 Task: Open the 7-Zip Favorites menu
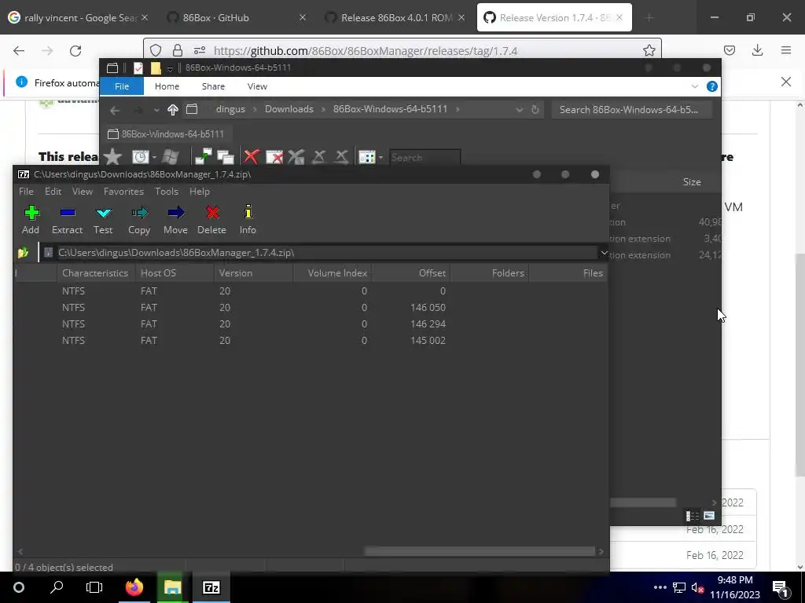coord(123,192)
